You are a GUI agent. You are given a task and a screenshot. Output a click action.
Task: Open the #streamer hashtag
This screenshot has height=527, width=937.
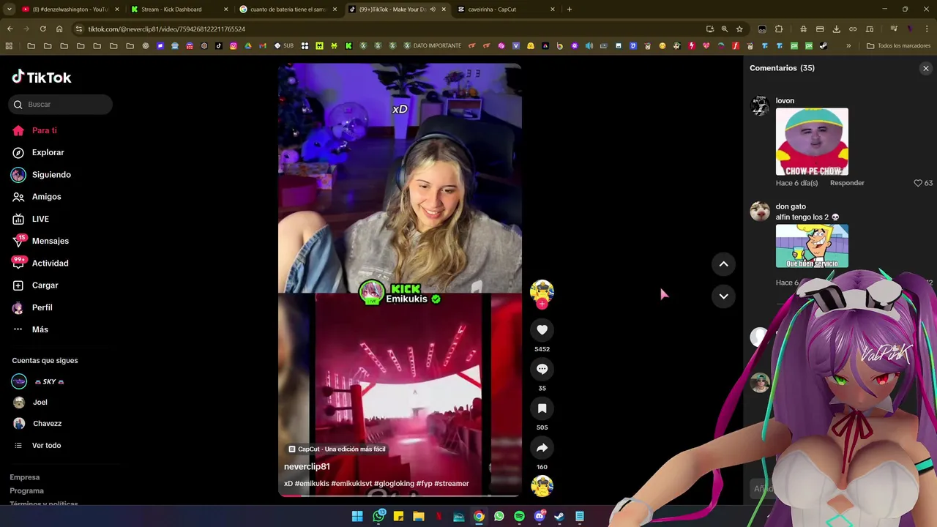(x=452, y=484)
